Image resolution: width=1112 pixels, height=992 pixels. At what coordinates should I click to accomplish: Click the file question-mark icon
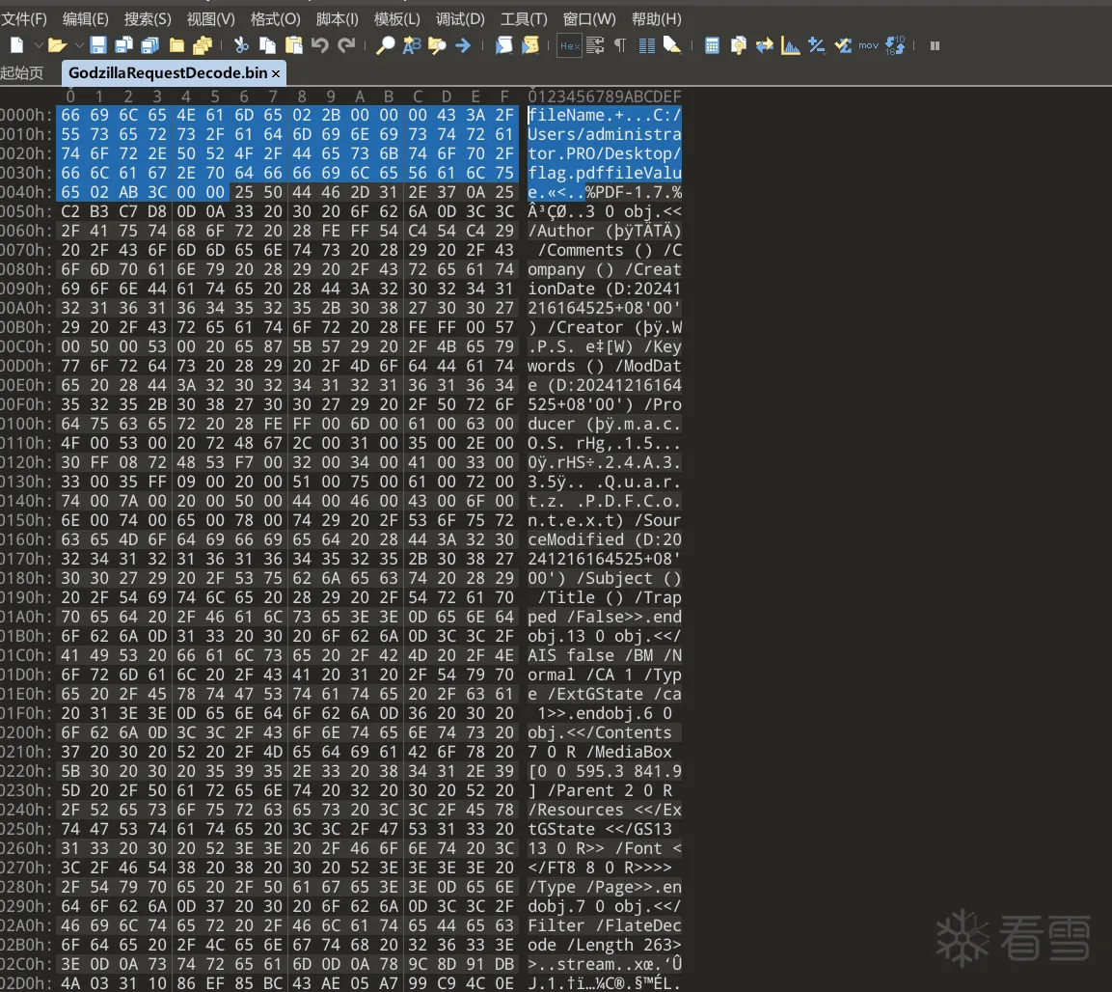click(738, 45)
